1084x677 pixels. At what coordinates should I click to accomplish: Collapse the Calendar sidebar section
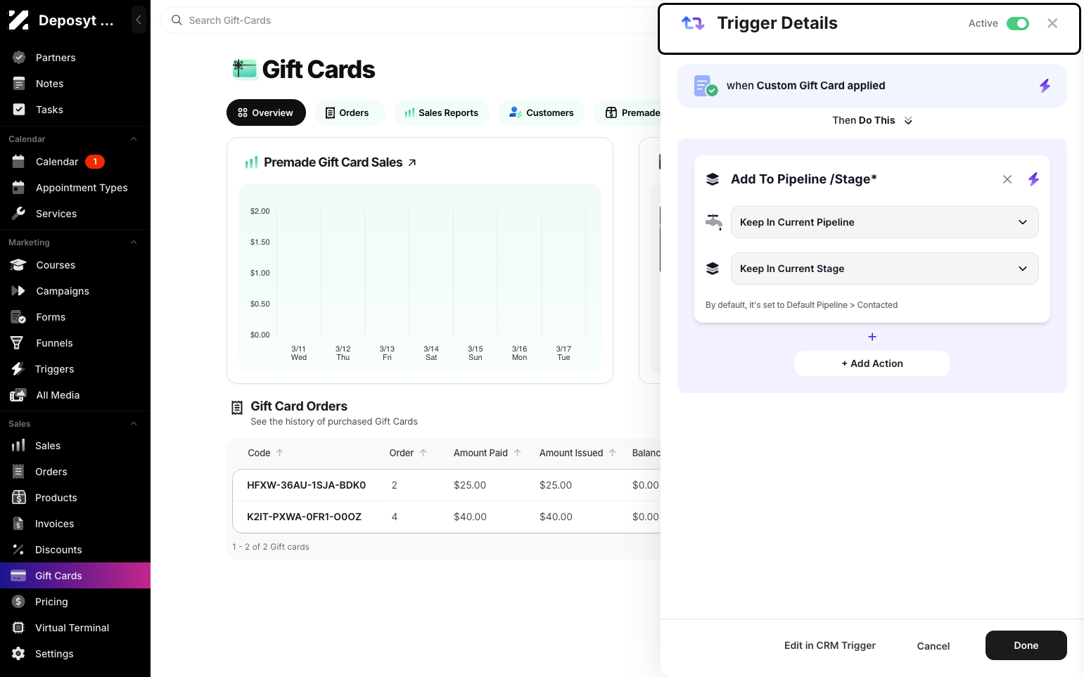point(134,139)
